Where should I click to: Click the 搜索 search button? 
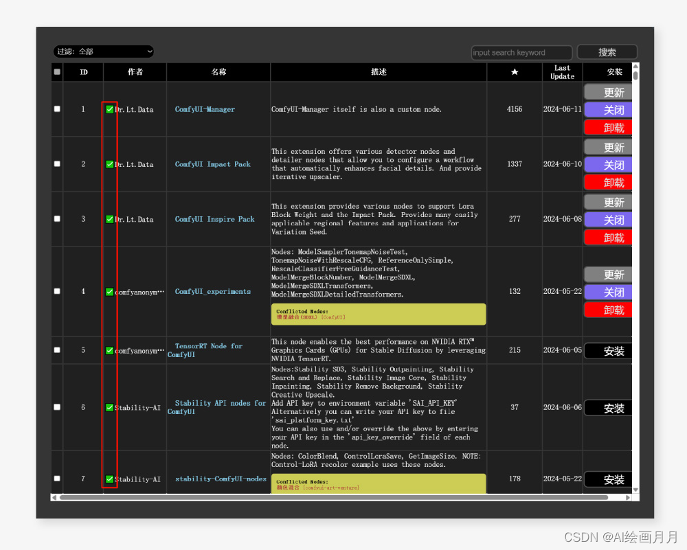[x=607, y=52]
